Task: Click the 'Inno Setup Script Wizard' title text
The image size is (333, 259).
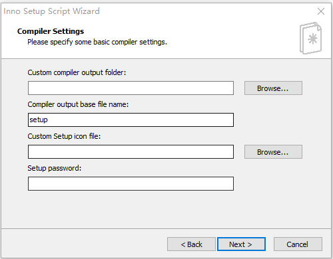Action: 51,11
